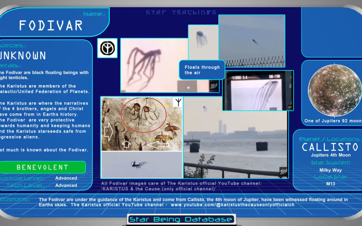Click the black peace-symbol emblem icon
The width and height of the screenshot is (362, 226).
pyautogui.click(x=107, y=48)
